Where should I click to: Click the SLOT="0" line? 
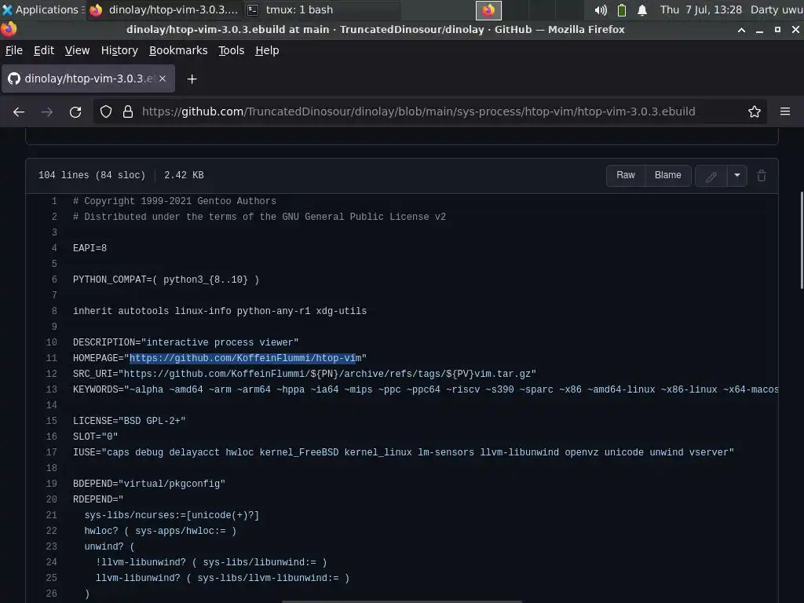coord(95,437)
